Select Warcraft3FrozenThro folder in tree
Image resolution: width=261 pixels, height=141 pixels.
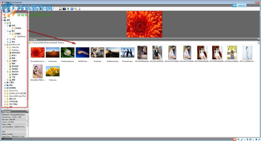pos(17,96)
